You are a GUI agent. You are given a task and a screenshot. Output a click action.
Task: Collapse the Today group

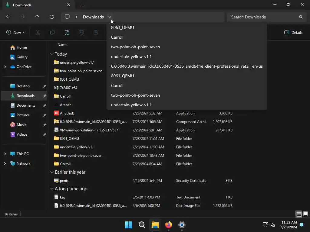pyautogui.click(x=52, y=54)
